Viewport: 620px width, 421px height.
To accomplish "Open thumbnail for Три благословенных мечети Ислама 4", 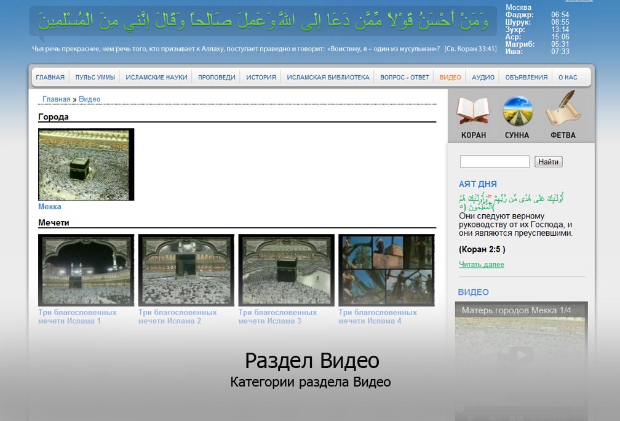I will click(386, 270).
